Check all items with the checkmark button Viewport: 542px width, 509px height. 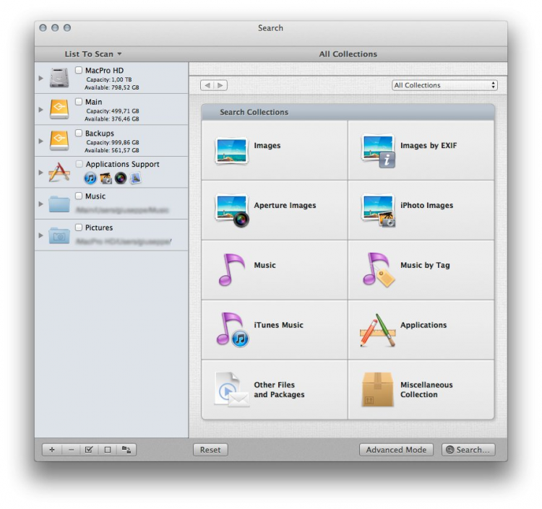89,450
